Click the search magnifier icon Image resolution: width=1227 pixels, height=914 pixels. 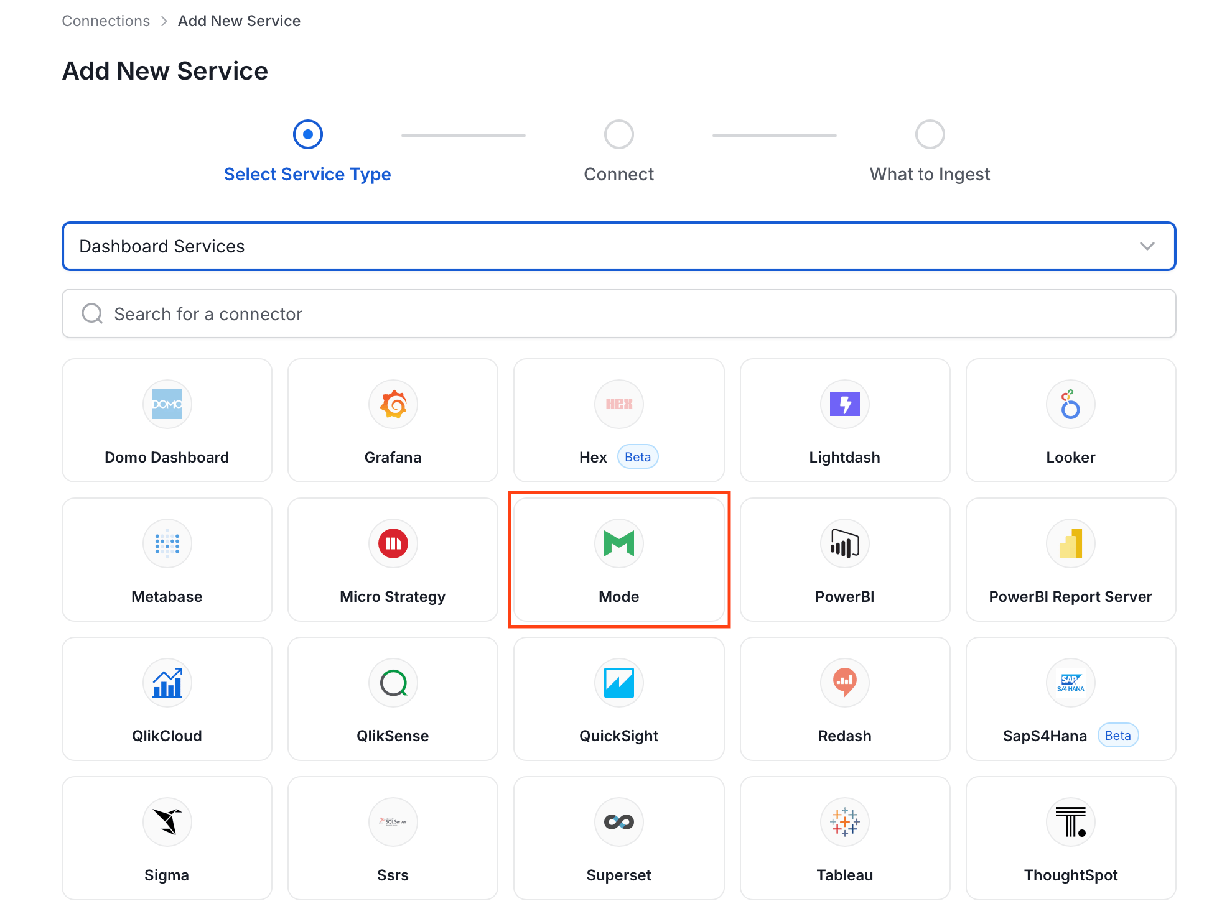pos(92,313)
